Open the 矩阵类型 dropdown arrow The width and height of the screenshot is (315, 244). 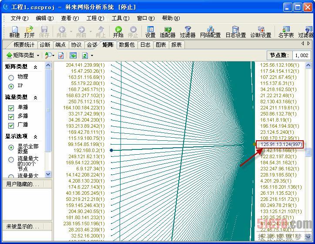tap(38, 55)
